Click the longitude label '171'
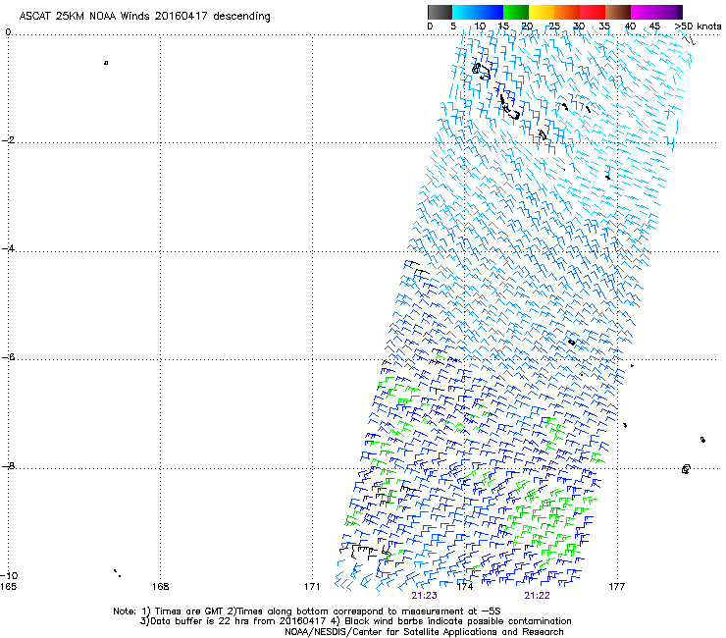Viewport: 726px width, 638px height. tap(312, 587)
